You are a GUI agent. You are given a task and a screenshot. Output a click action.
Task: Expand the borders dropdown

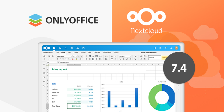[x=82, y=59]
